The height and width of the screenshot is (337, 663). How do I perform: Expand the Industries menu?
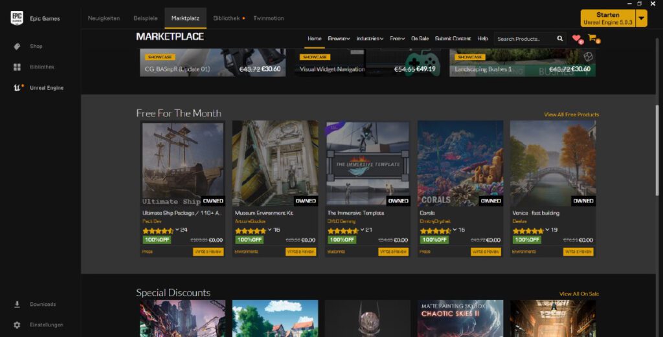pyautogui.click(x=370, y=38)
